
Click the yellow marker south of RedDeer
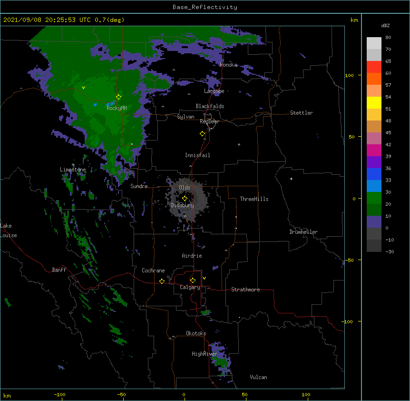click(203, 134)
